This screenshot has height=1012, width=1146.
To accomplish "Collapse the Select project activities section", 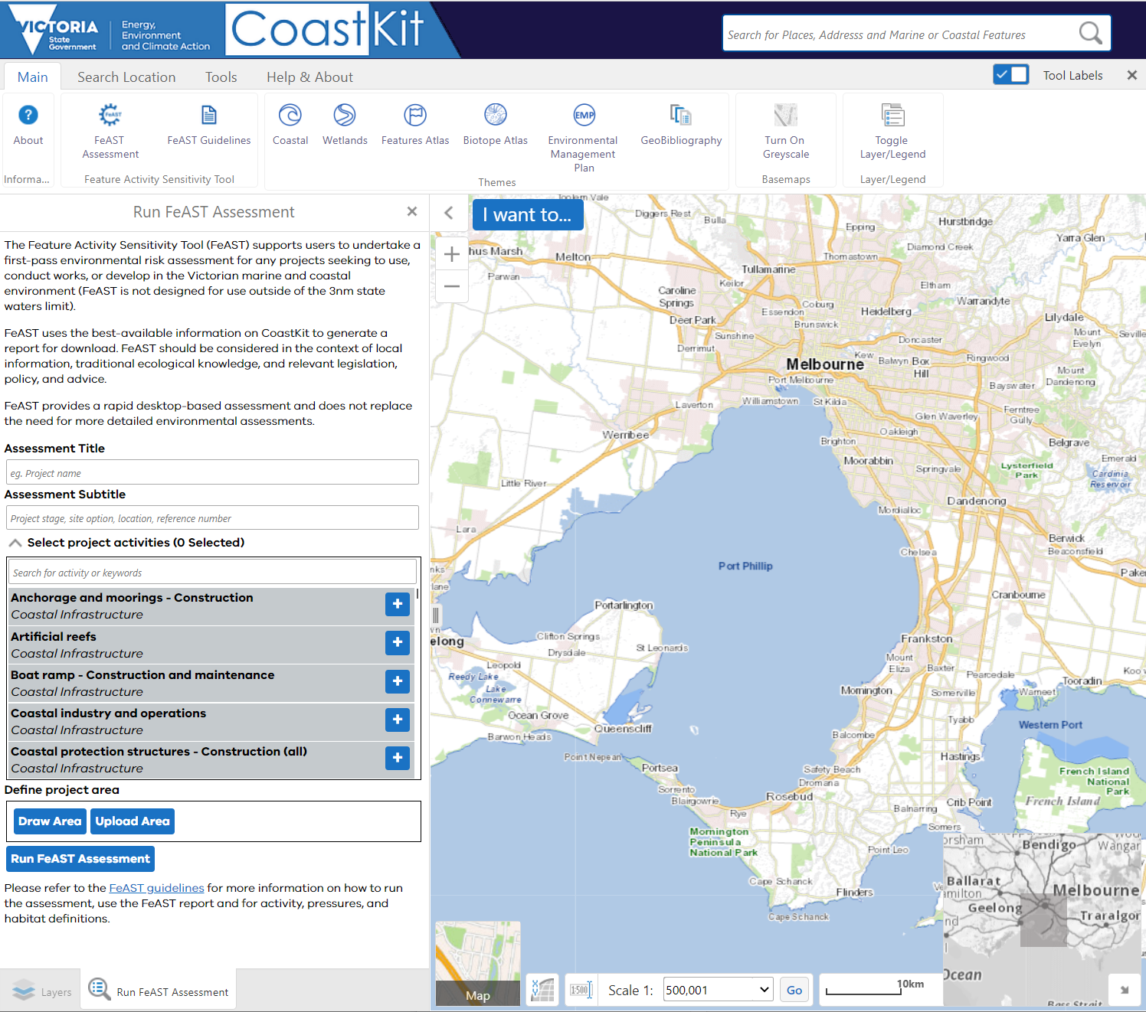I will click(15, 543).
